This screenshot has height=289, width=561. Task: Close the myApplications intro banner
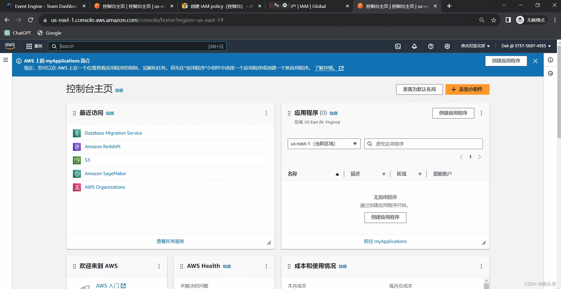tap(535, 61)
